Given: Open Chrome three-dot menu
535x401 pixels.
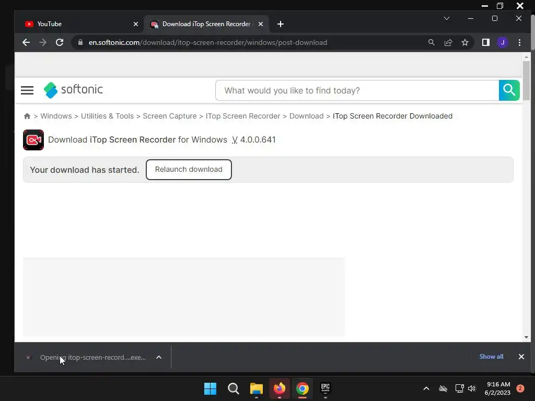Looking at the screenshot, I should 519,42.
